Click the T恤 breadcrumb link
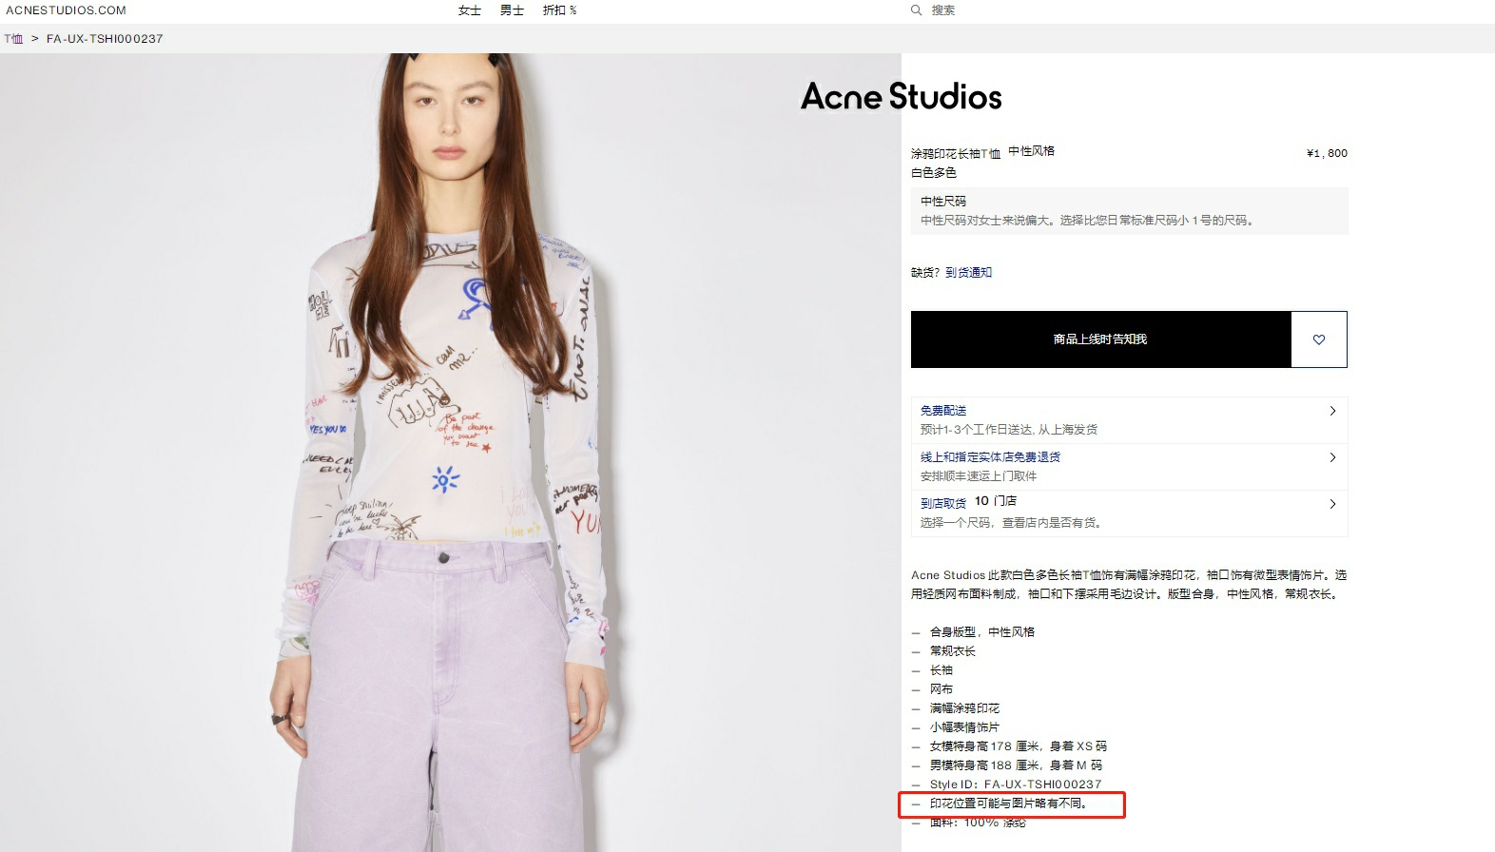 pyautogui.click(x=13, y=39)
